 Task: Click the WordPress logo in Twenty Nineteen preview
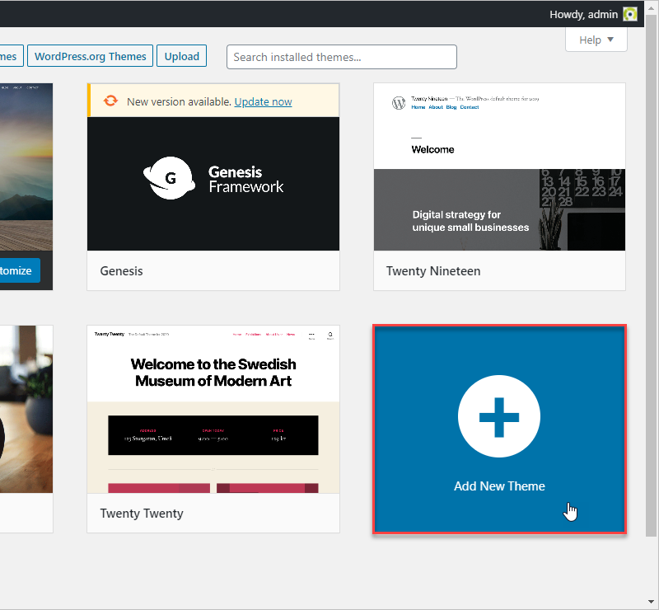[399, 103]
